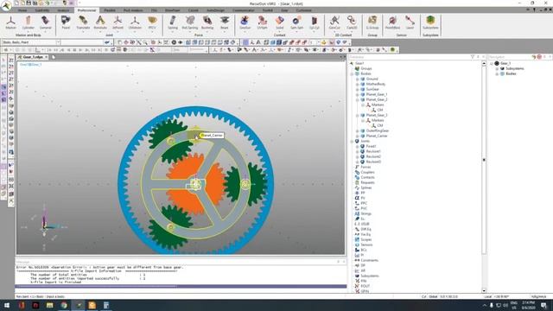Open the G-Group tool
The height and width of the screenshot is (311, 553).
pos(372,22)
